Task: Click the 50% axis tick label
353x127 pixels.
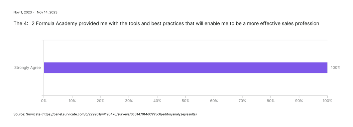Action: pos(186,101)
